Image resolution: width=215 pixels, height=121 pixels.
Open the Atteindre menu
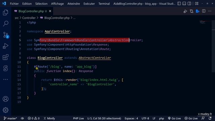point(74,4)
